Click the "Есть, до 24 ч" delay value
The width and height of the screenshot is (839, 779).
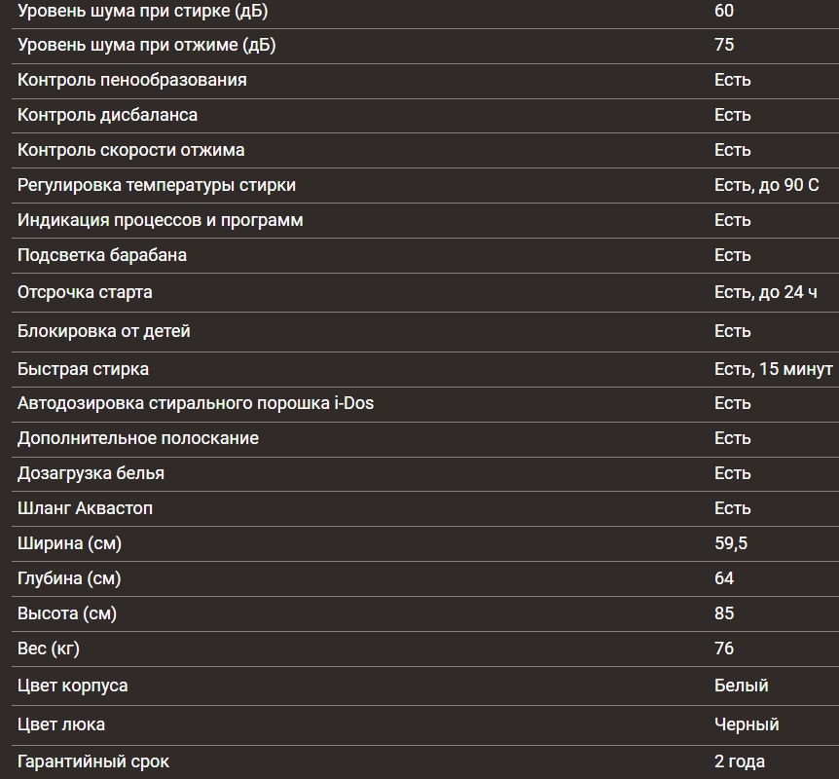click(765, 292)
